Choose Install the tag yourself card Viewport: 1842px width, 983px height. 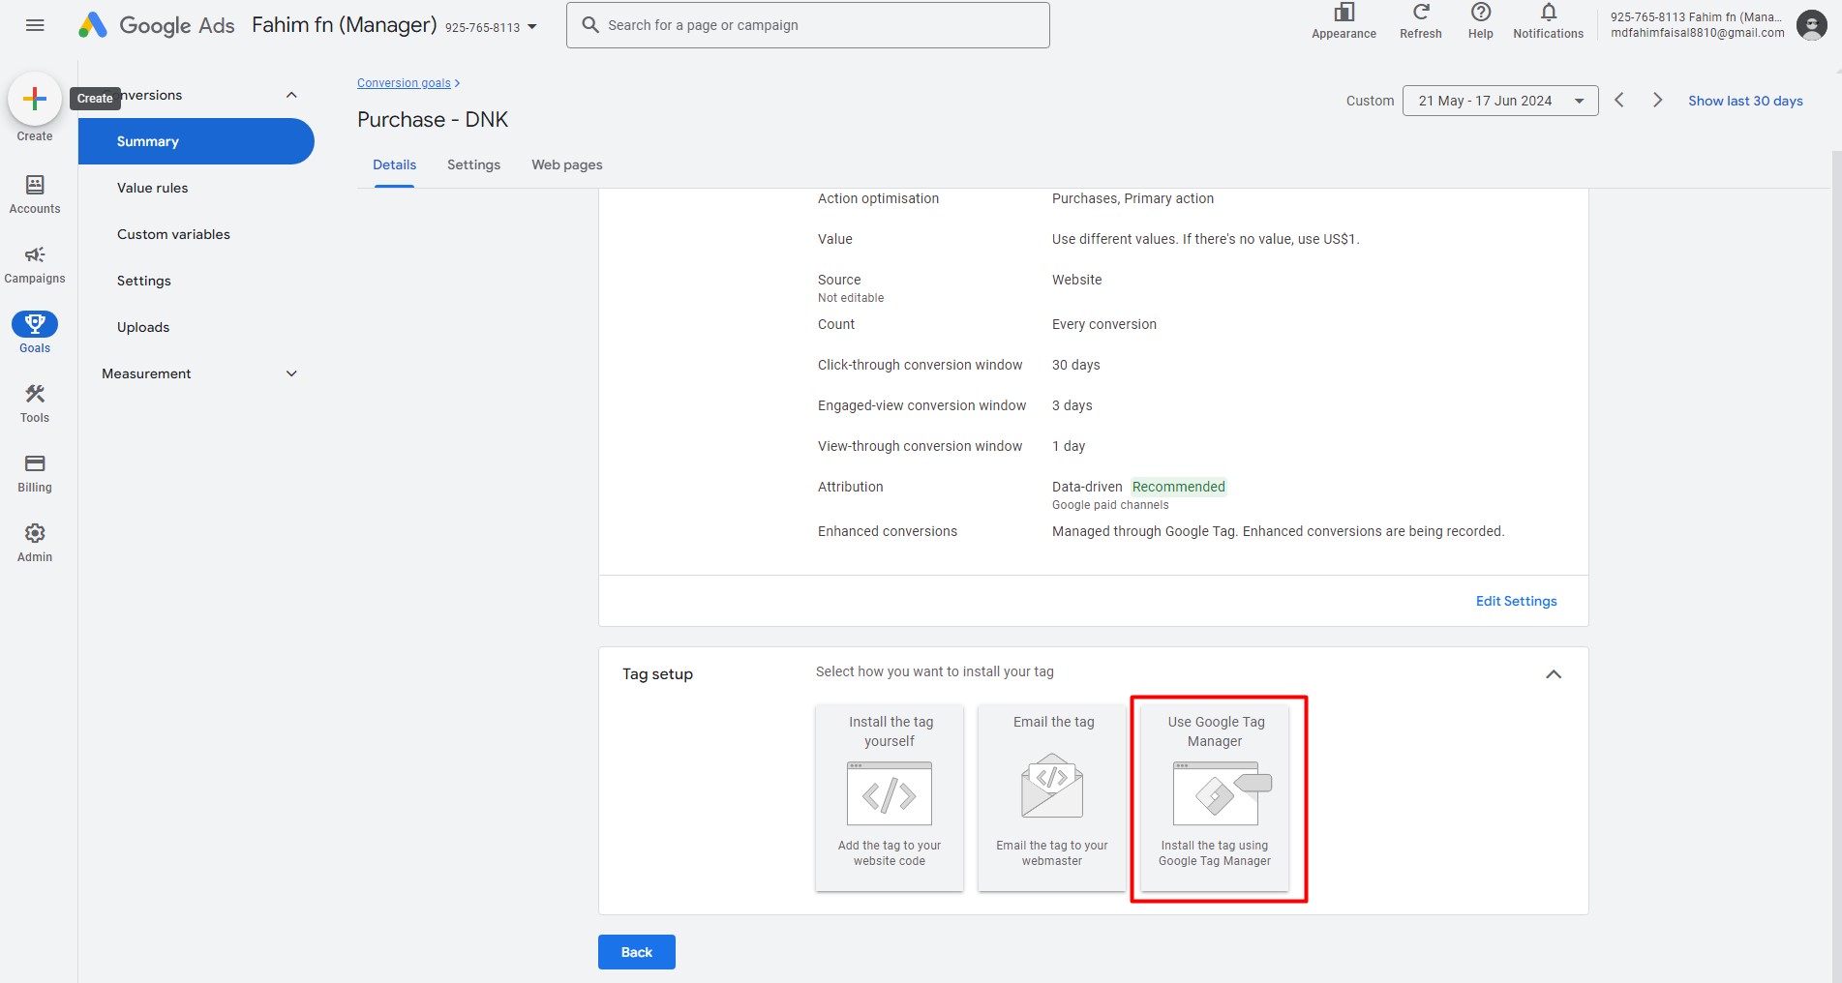(x=890, y=797)
